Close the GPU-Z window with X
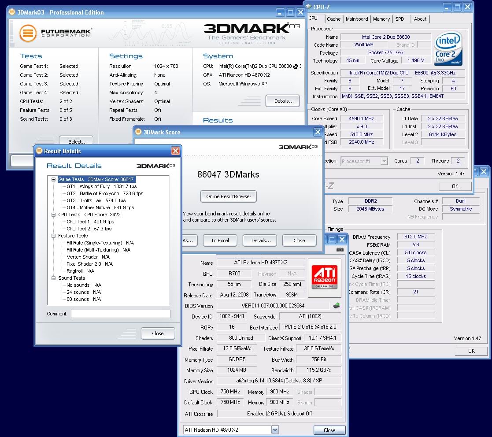The height and width of the screenshot is (437, 492). point(342,240)
